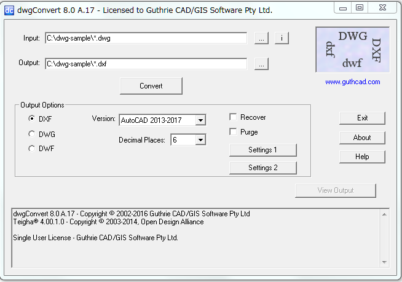The image size is (402, 282).
Task: Select the DWF output radio button
Action: [31, 149]
